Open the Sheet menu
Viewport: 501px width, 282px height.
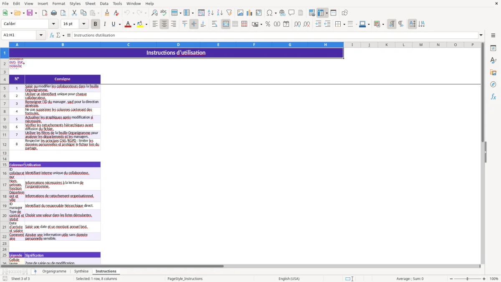tap(90, 3)
